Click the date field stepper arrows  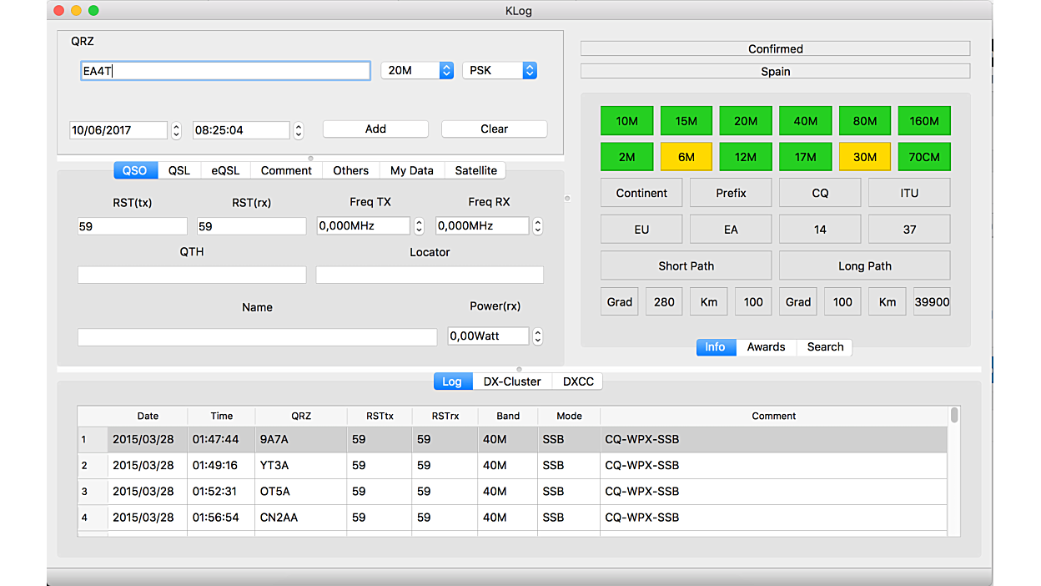(x=176, y=130)
